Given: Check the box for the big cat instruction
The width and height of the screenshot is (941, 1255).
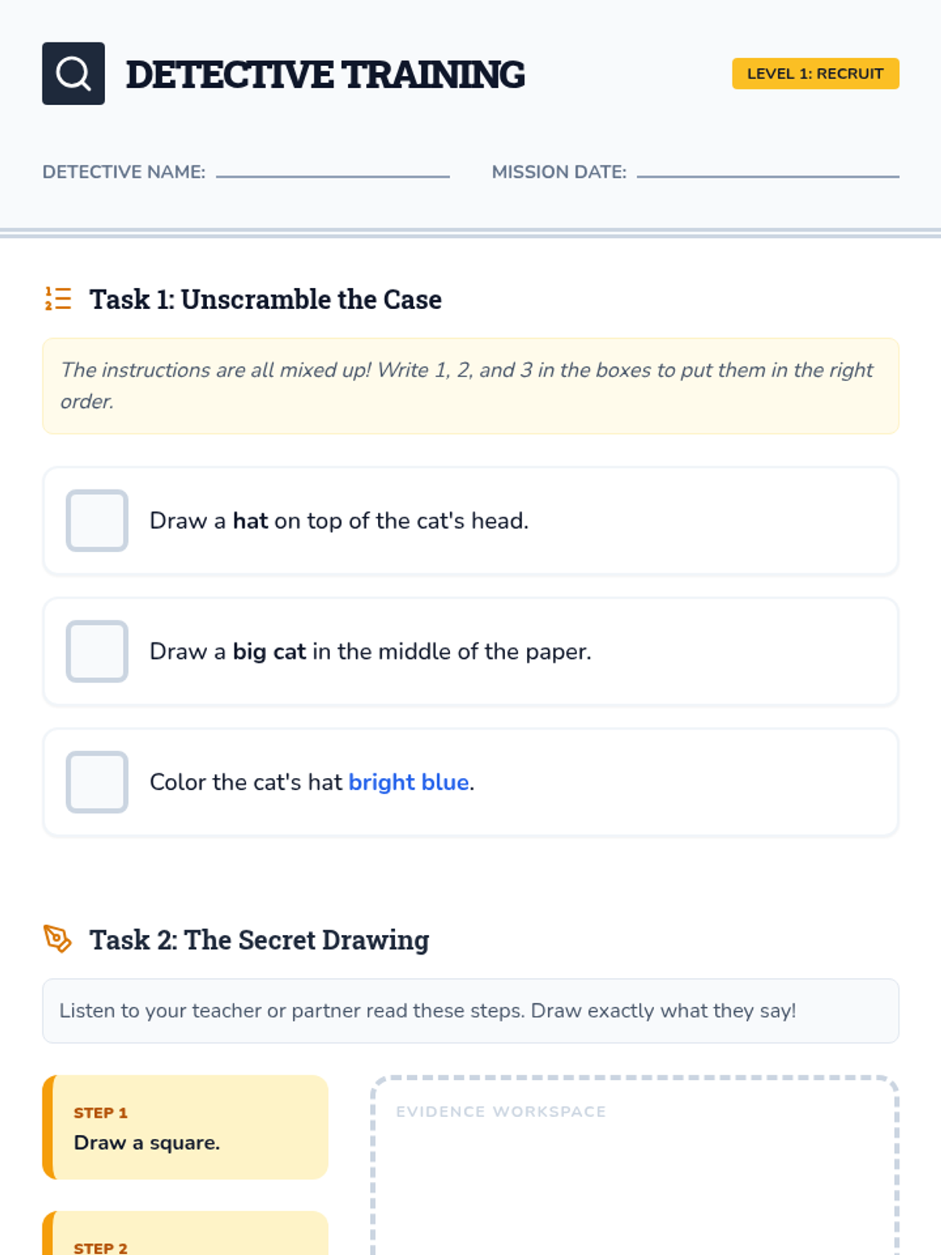Looking at the screenshot, I should point(97,651).
